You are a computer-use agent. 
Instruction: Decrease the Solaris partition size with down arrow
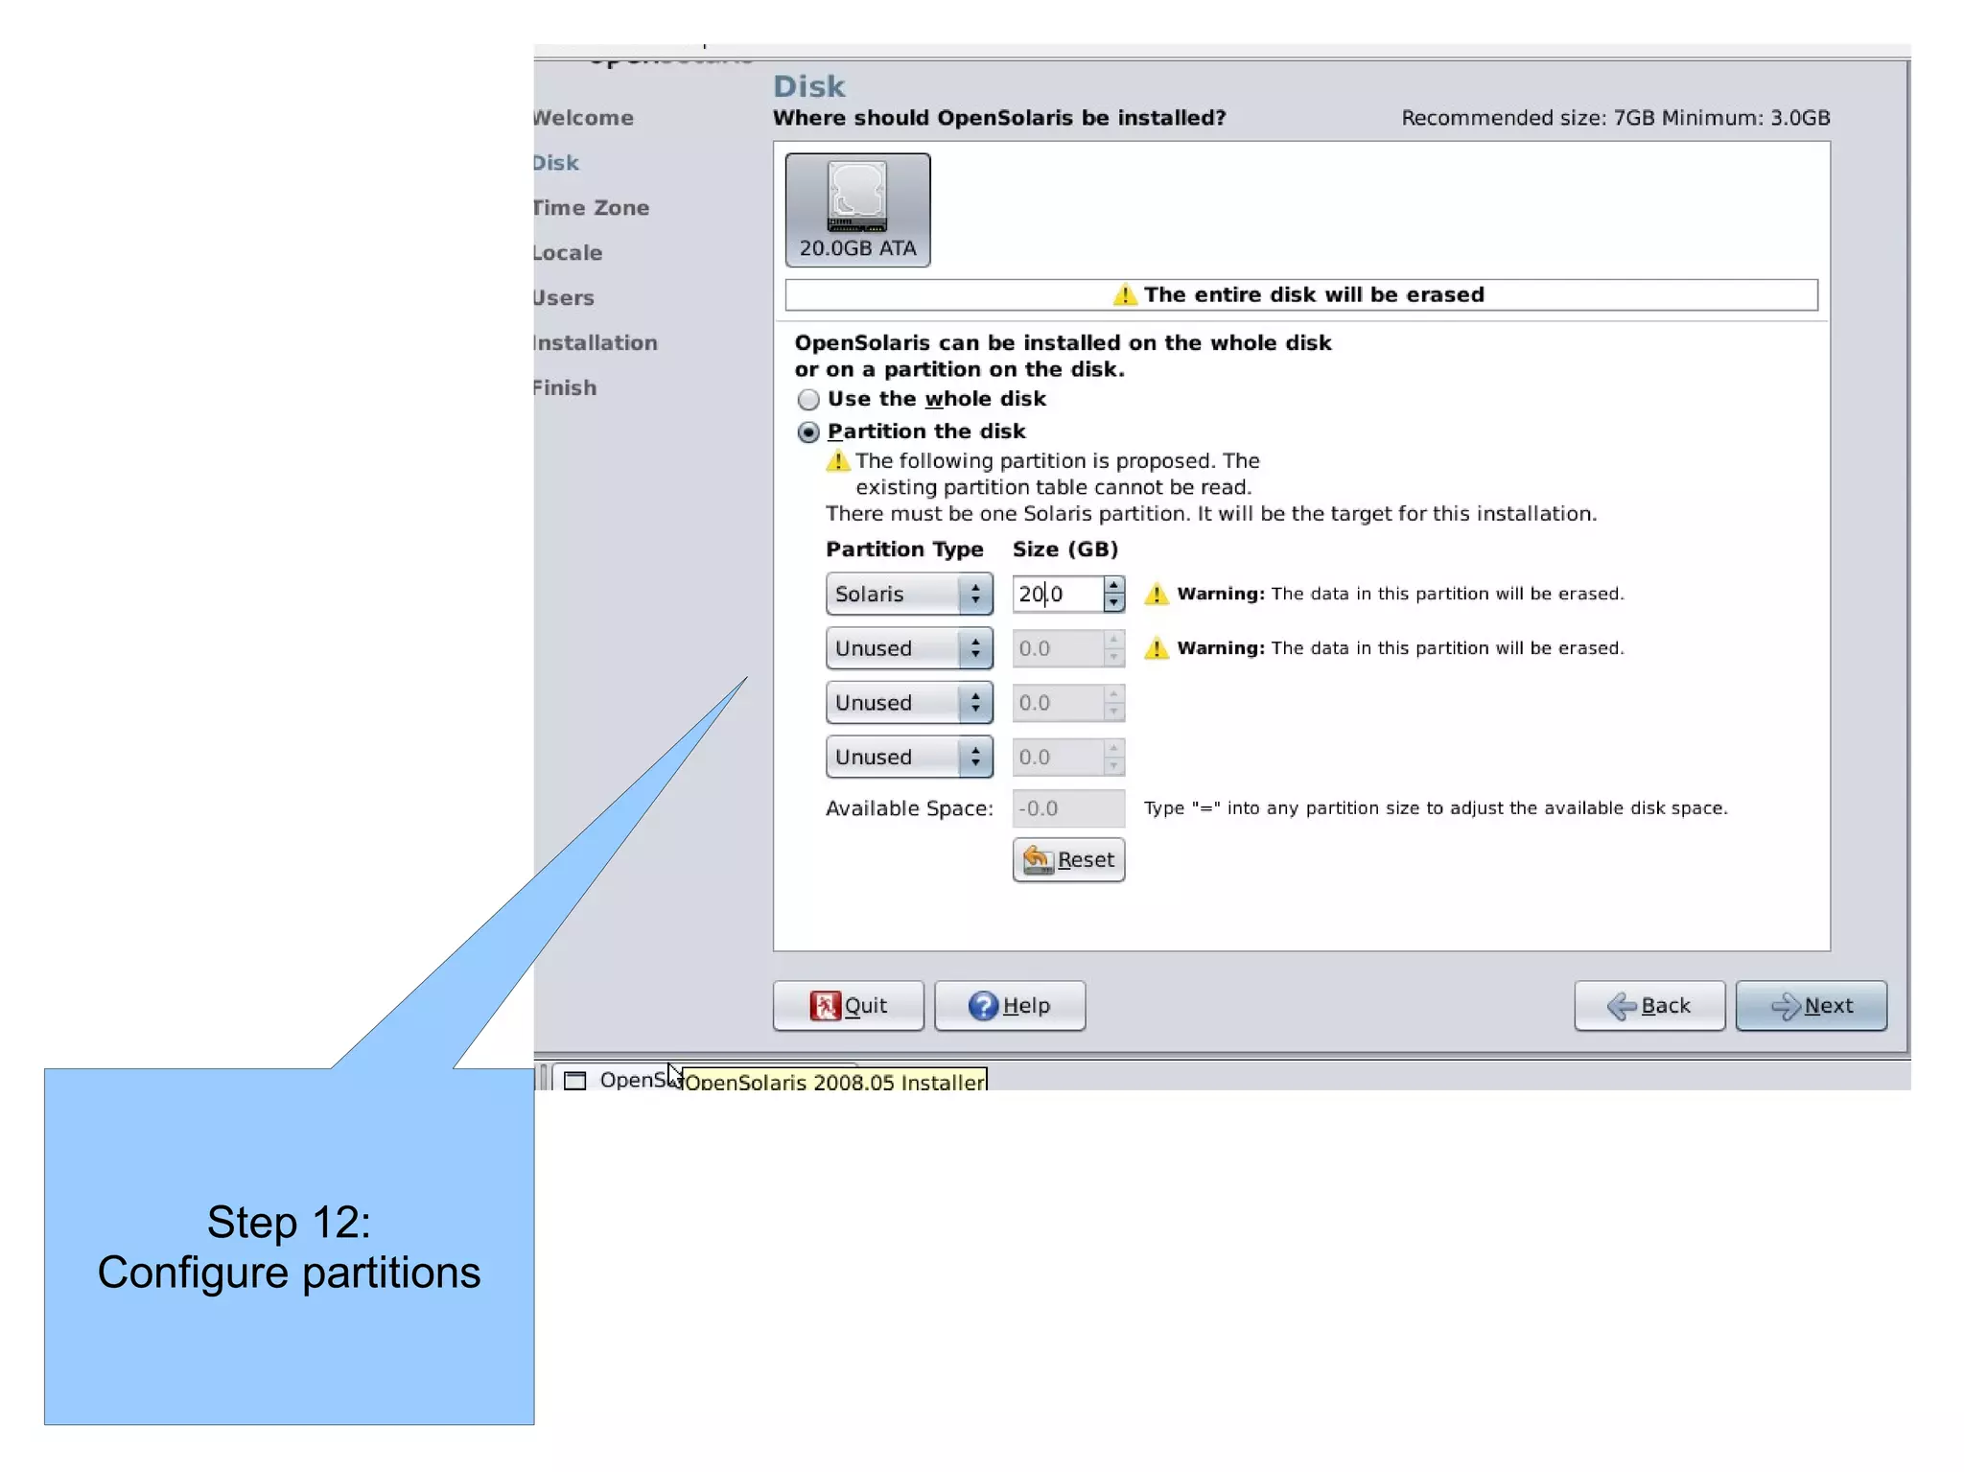(1113, 603)
